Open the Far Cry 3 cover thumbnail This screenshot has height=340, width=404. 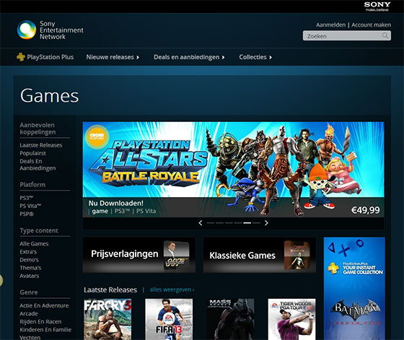coord(107,319)
